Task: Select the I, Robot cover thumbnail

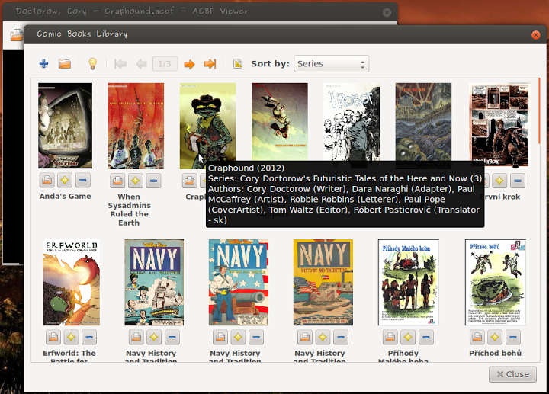Action: pos(352,122)
